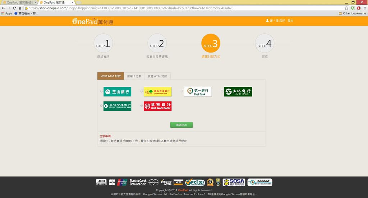Click the Verified by VISA logo
The image size is (368, 198).
point(166,182)
